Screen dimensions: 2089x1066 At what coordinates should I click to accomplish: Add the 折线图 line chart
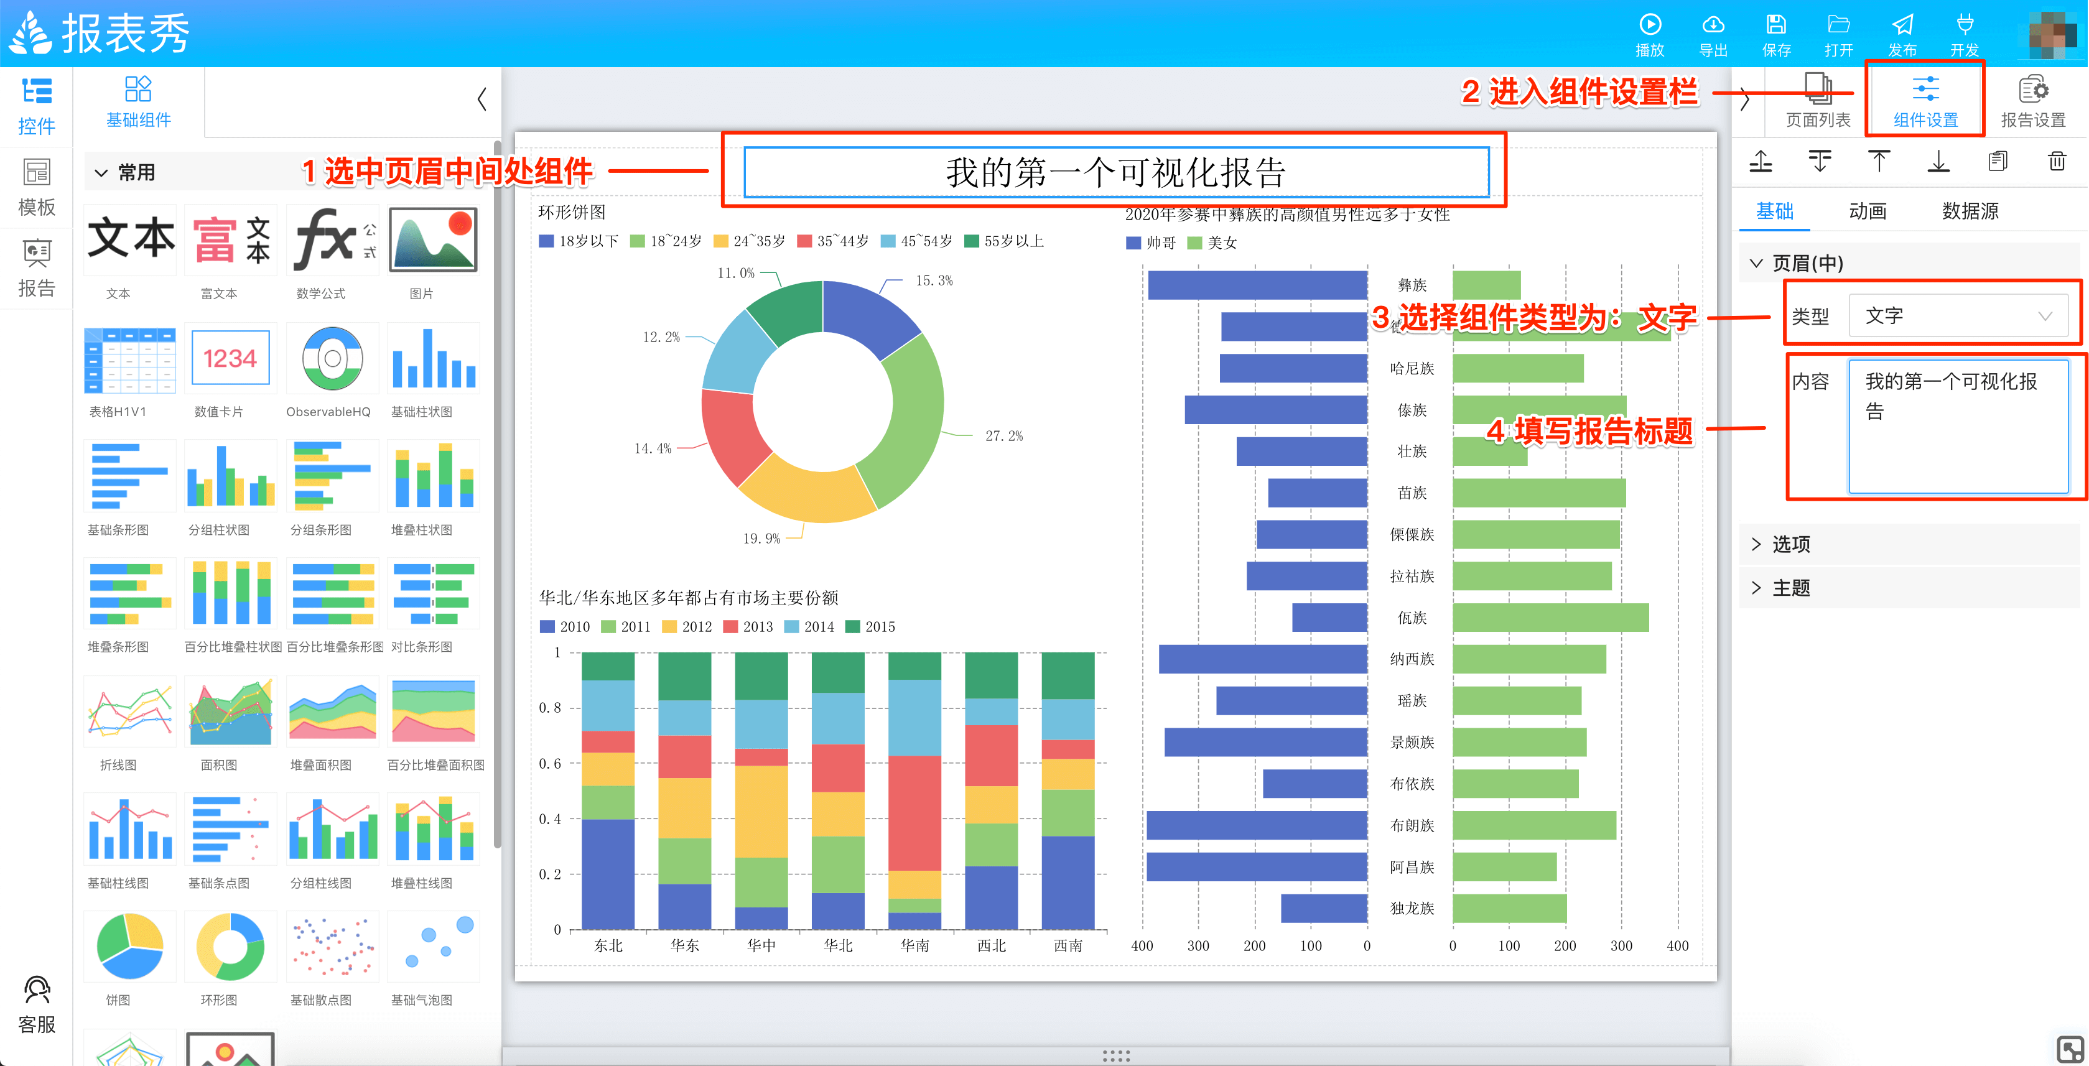click(130, 713)
